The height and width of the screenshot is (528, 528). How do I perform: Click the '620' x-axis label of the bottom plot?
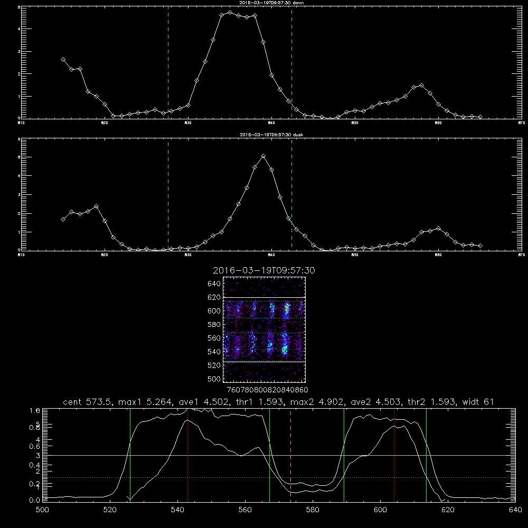pyautogui.click(x=448, y=510)
